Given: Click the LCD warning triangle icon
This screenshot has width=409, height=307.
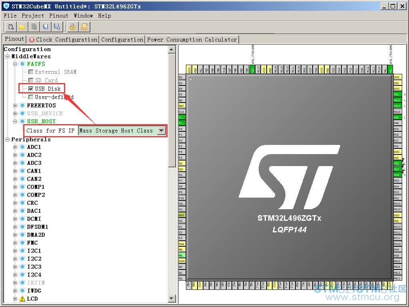Looking at the screenshot, I should pyautogui.click(x=22, y=299).
